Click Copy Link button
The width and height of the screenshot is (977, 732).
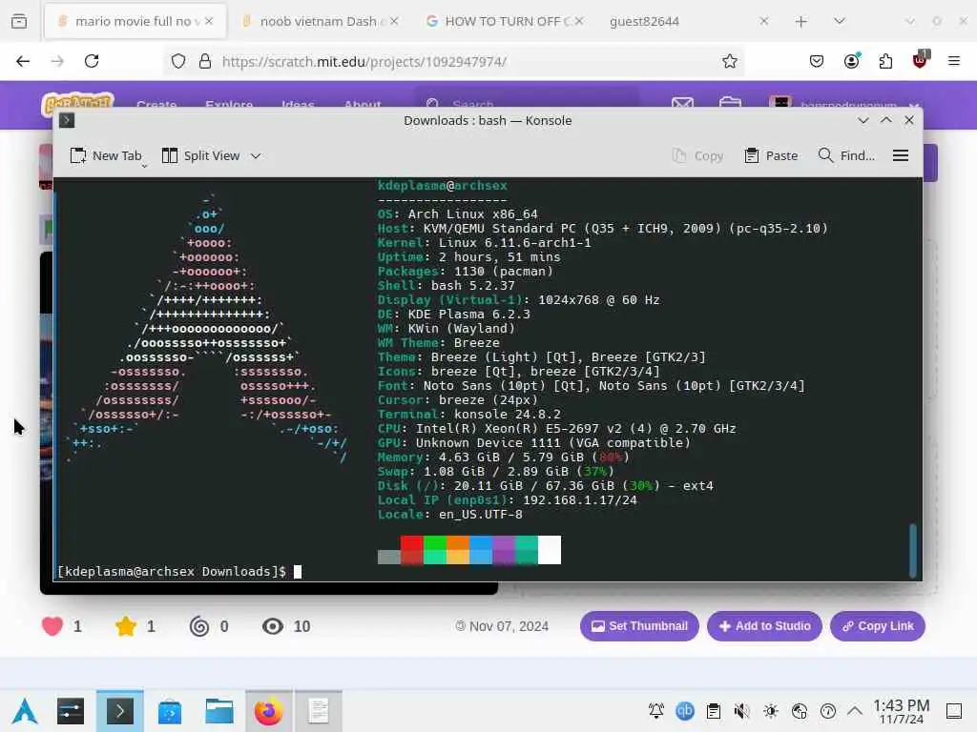[x=878, y=626]
